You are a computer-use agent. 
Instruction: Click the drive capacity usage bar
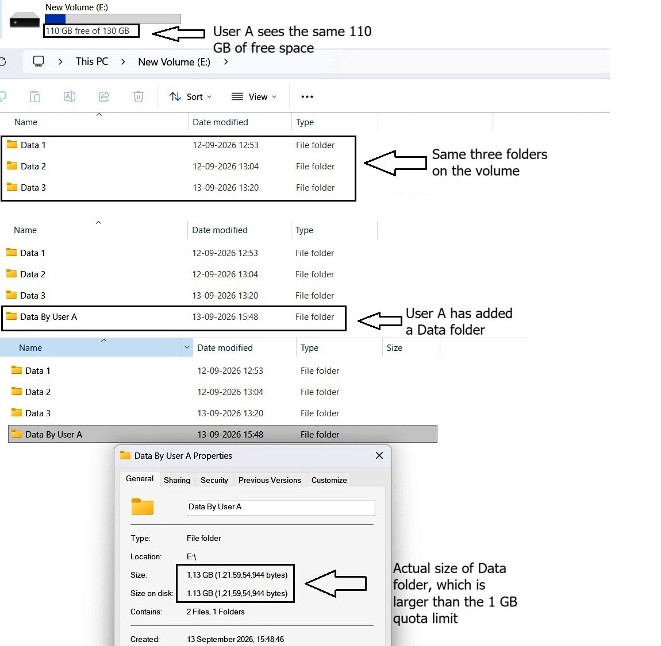(113, 19)
